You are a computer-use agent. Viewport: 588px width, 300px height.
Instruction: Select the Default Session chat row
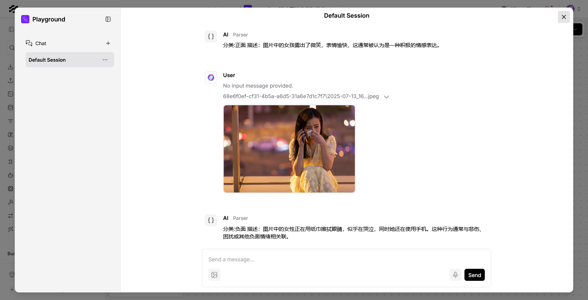[x=70, y=60]
